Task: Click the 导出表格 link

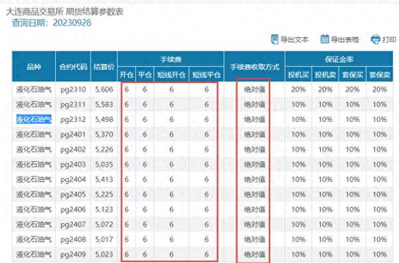Action: pyautogui.click(x=344, y=39)
